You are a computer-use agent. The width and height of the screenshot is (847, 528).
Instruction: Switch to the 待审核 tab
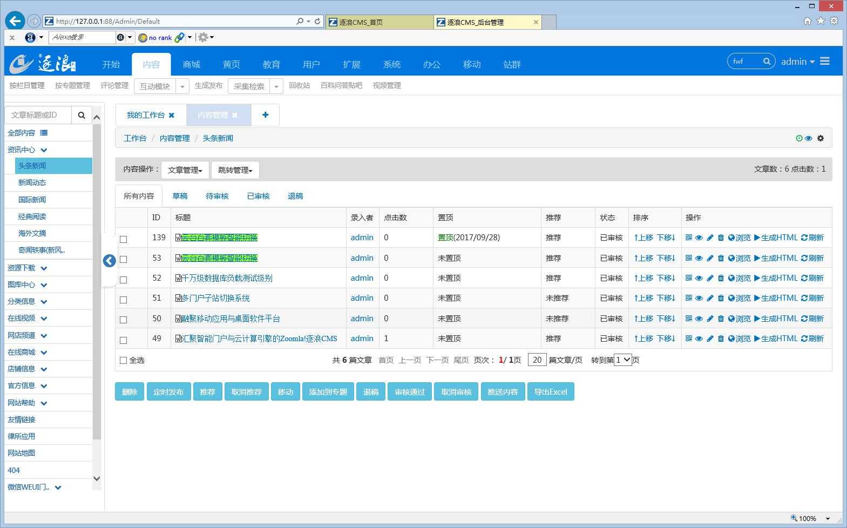coord(217,196)
